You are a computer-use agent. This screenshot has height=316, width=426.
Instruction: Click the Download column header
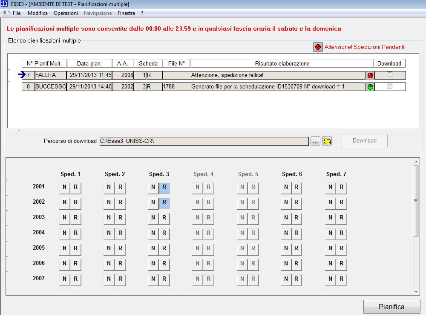coord(389,63)
